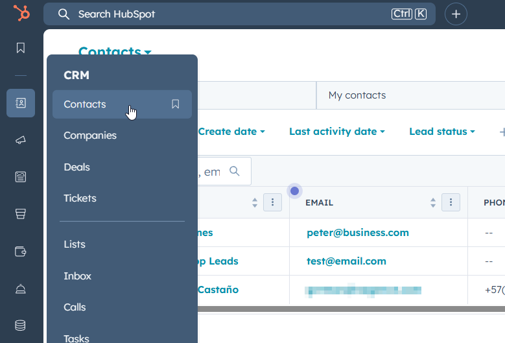Select Contacts in the CRM menu
Screen dimensions: 505x343
(122, 104)
